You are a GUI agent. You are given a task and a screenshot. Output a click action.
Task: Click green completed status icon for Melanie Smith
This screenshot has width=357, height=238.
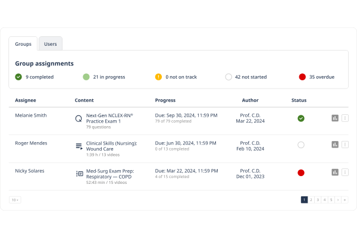click(301, 118)
